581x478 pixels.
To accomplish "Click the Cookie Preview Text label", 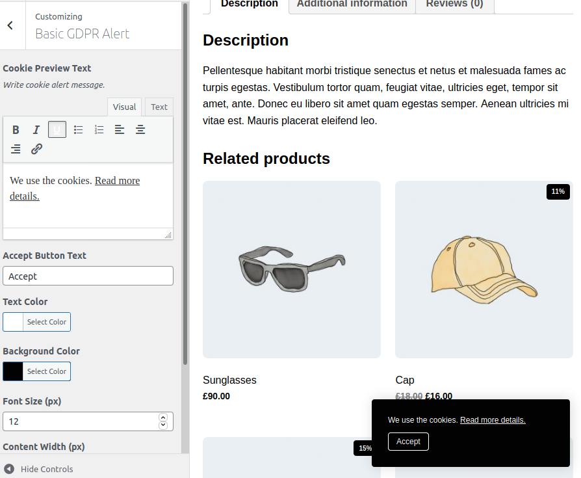I will (47, 68).
